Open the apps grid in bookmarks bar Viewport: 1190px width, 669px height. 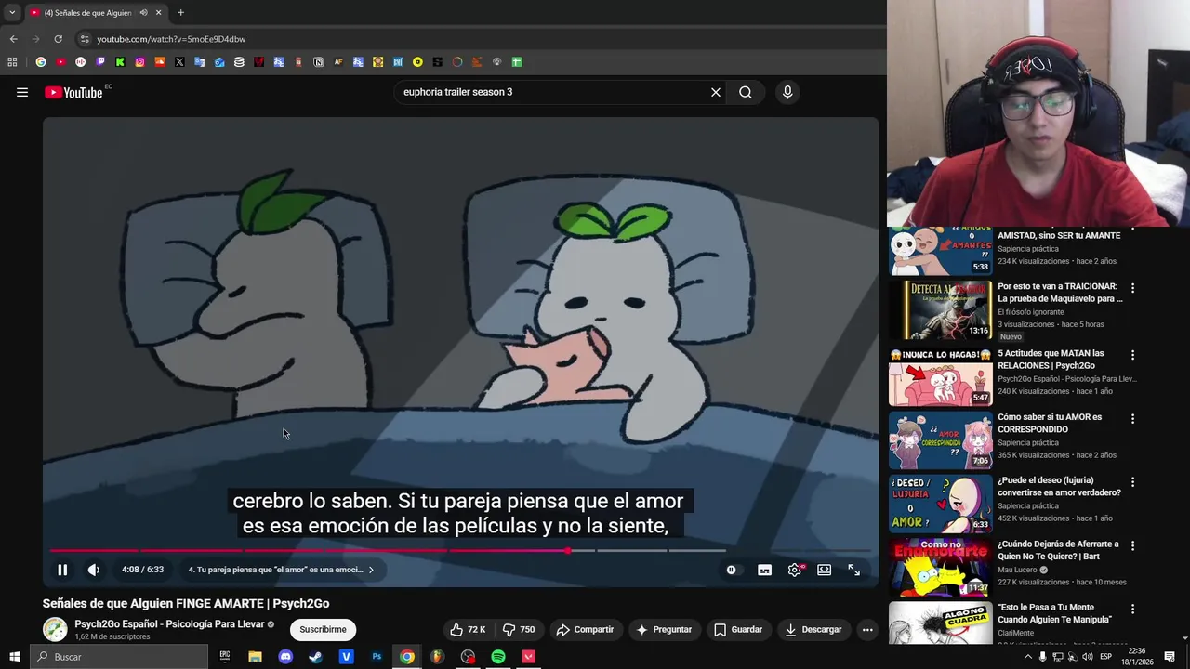(12, 62)
